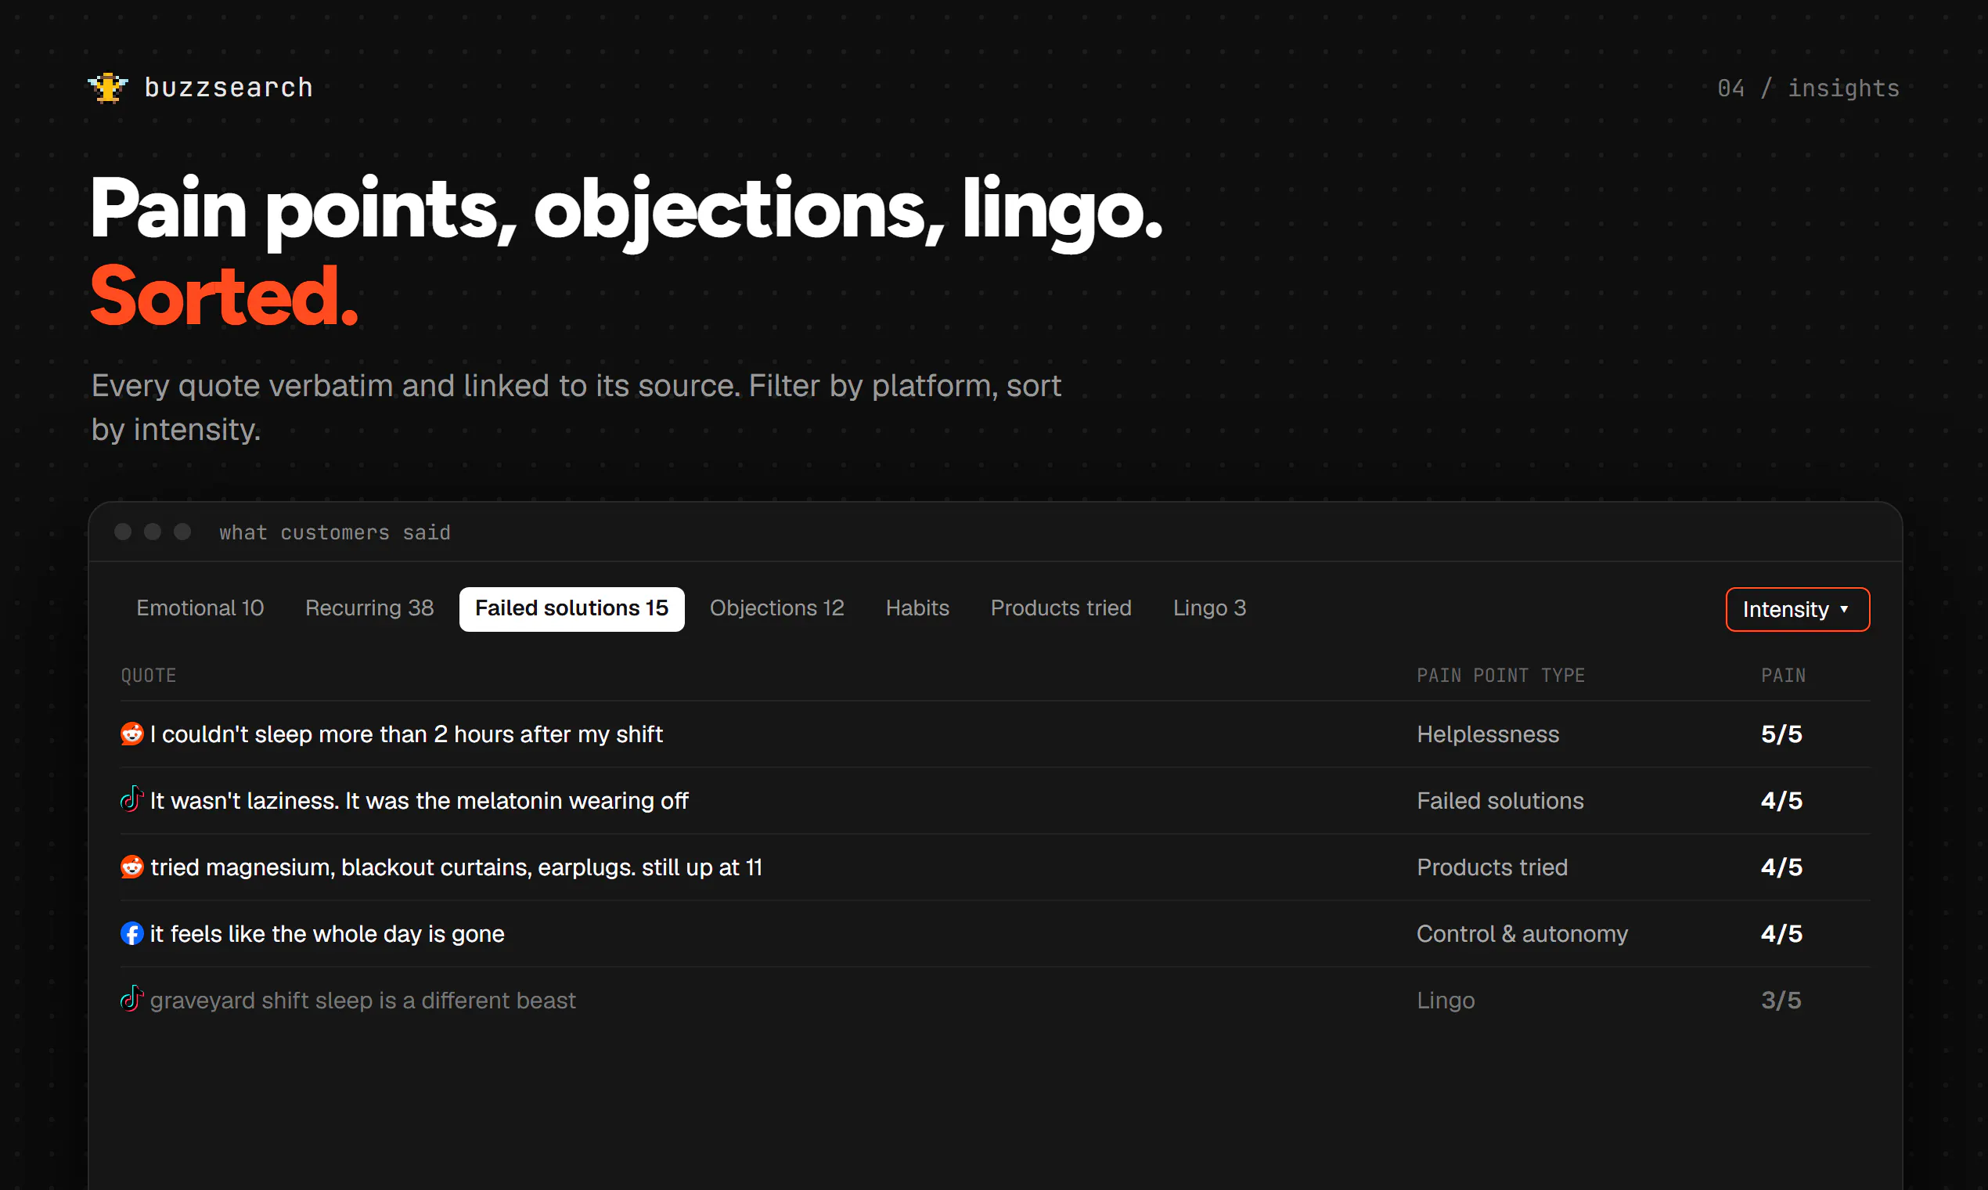Click the buzzsearch bee logo icon

(108, 88)
